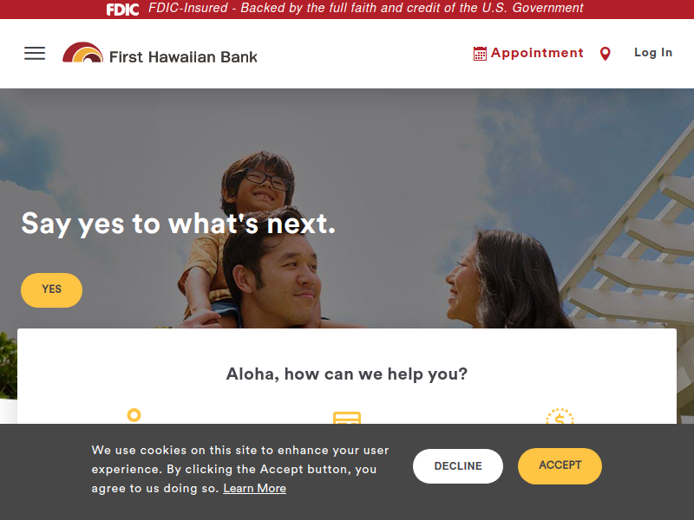Click the cookie notice message text
Screen dimensions: 694x520
pos(240,469)
